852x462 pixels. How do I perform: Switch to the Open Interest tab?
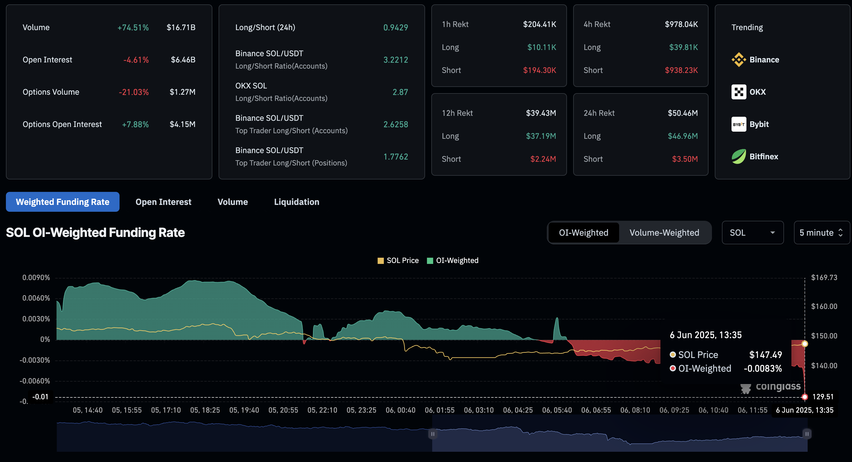point(163,202)
